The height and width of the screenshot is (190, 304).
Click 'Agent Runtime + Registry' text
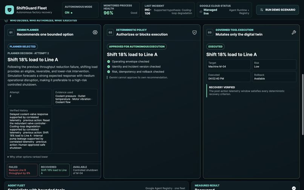point(239,12)
